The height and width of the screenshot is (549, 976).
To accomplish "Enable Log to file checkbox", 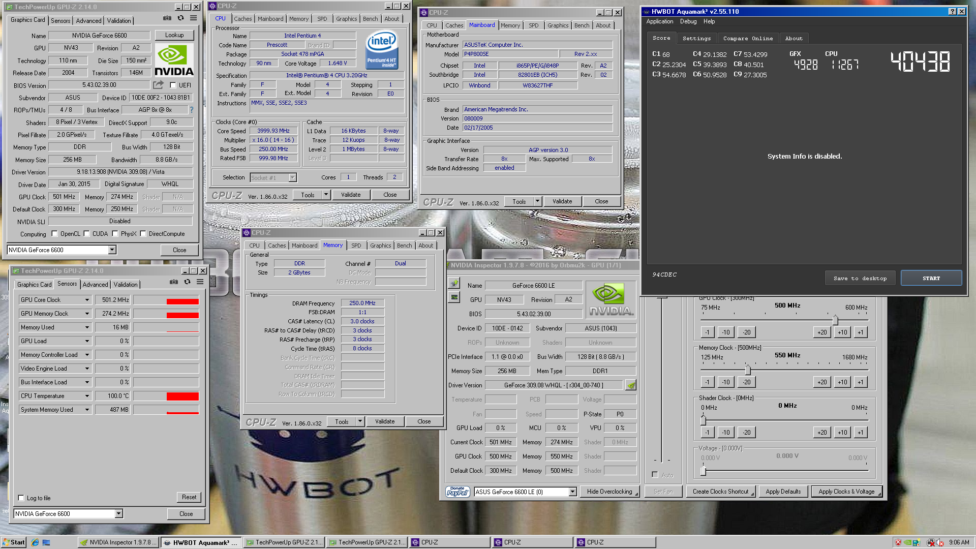I will 21,498.
